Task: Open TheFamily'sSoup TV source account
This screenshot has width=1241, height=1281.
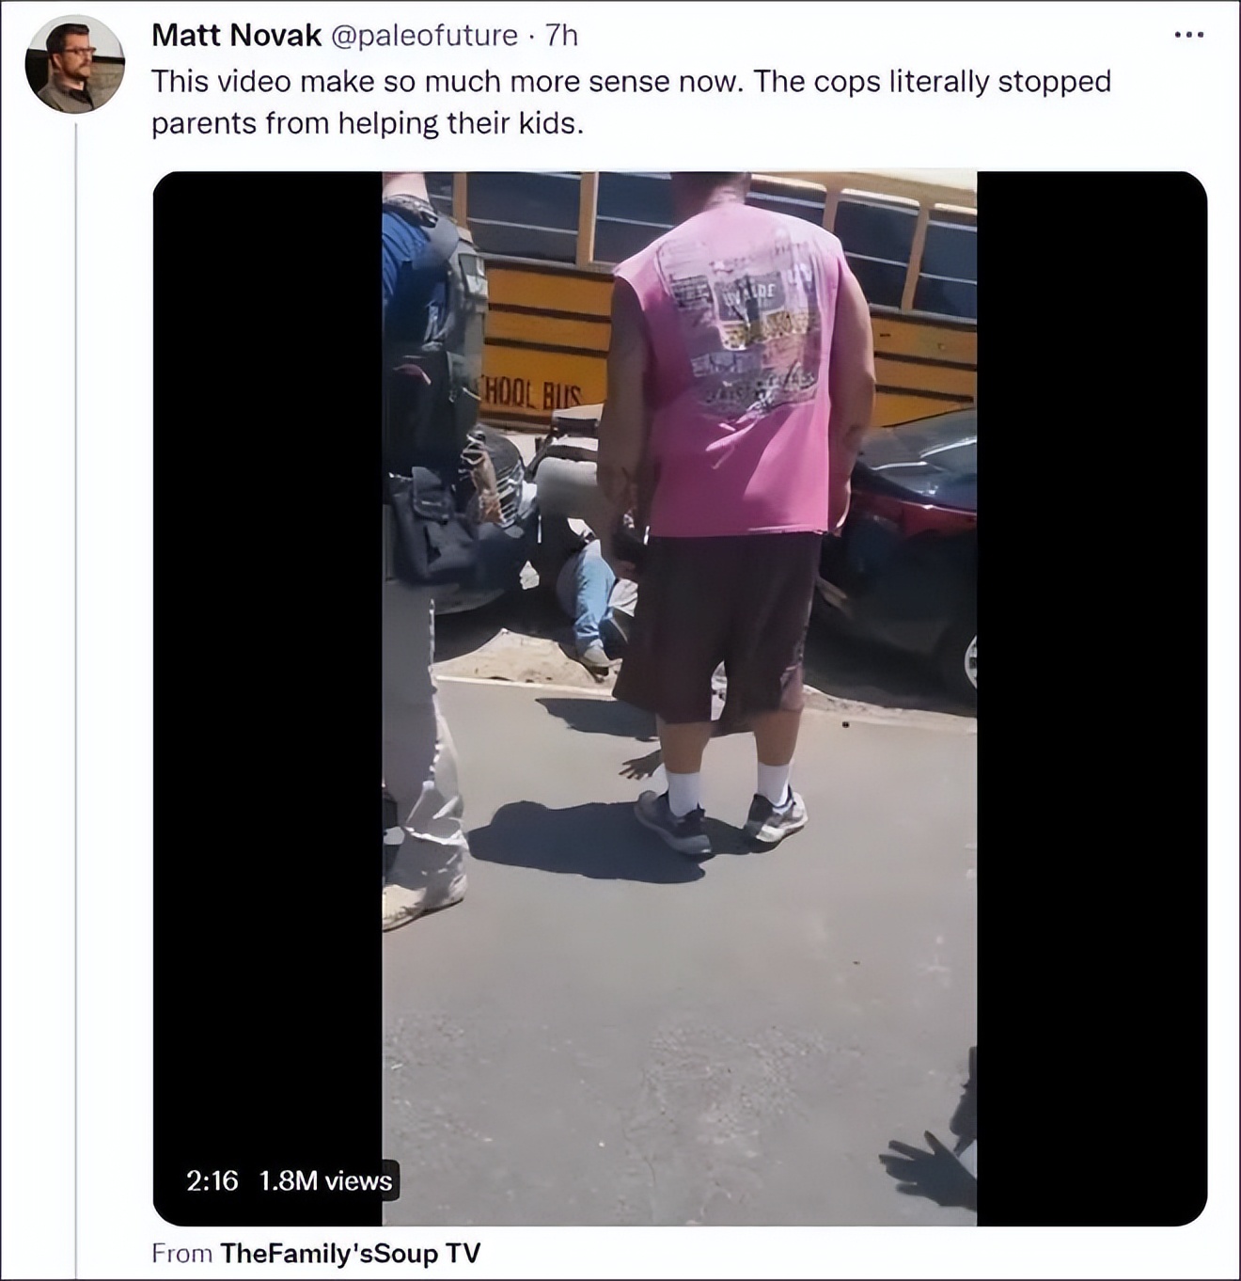Action: point(350,1253)
